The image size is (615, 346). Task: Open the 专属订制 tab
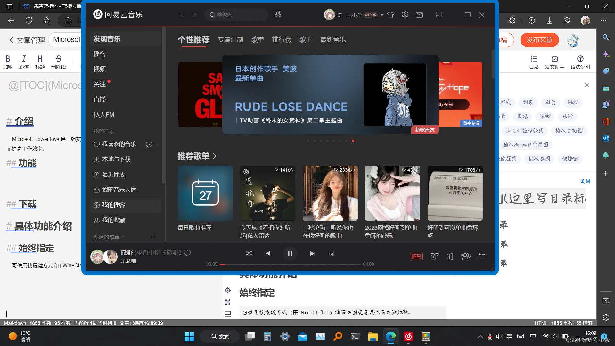point(231,39)
